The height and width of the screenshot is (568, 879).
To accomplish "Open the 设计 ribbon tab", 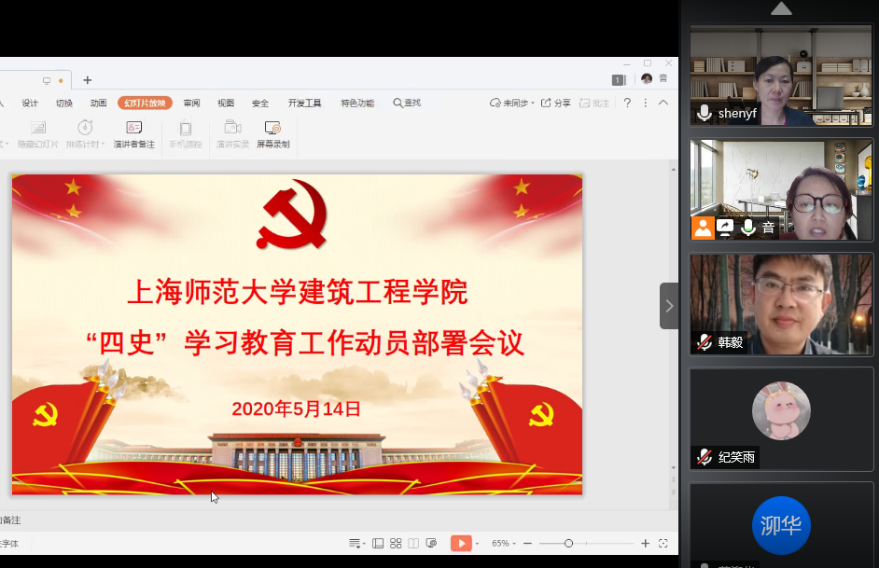I will click(30, 104).
